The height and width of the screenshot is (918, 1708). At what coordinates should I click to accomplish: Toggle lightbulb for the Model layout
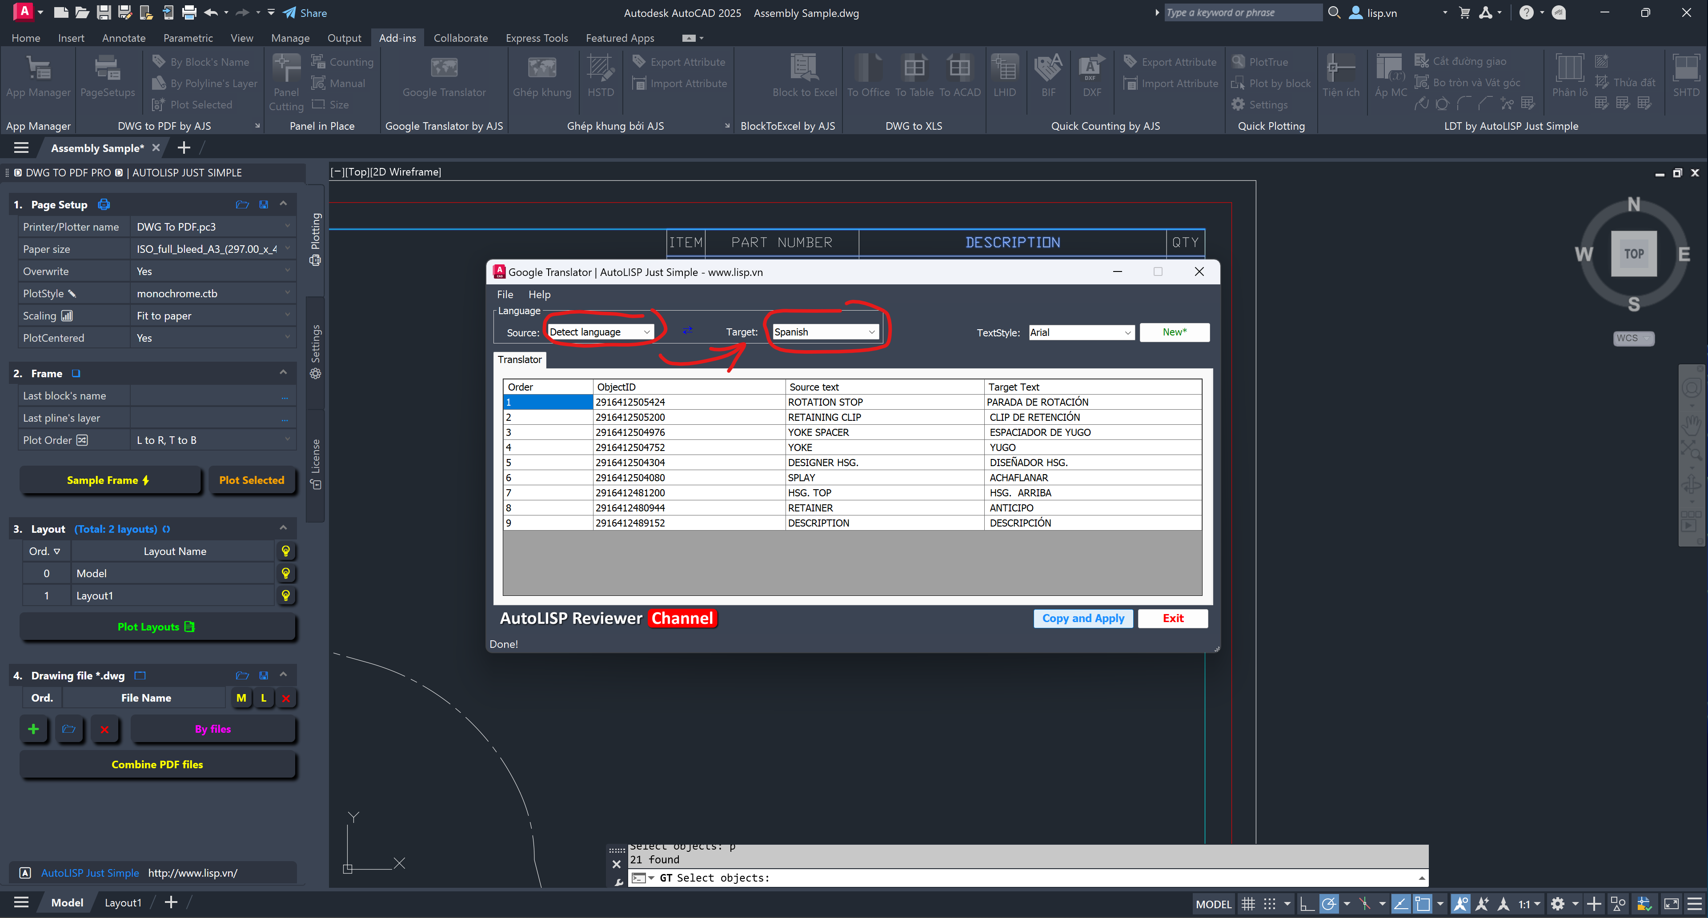pyautogui.click(x=286, y=573)
